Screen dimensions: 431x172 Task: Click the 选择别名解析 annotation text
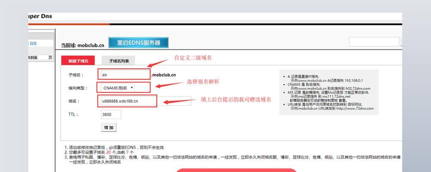click(x=203, y=81)
